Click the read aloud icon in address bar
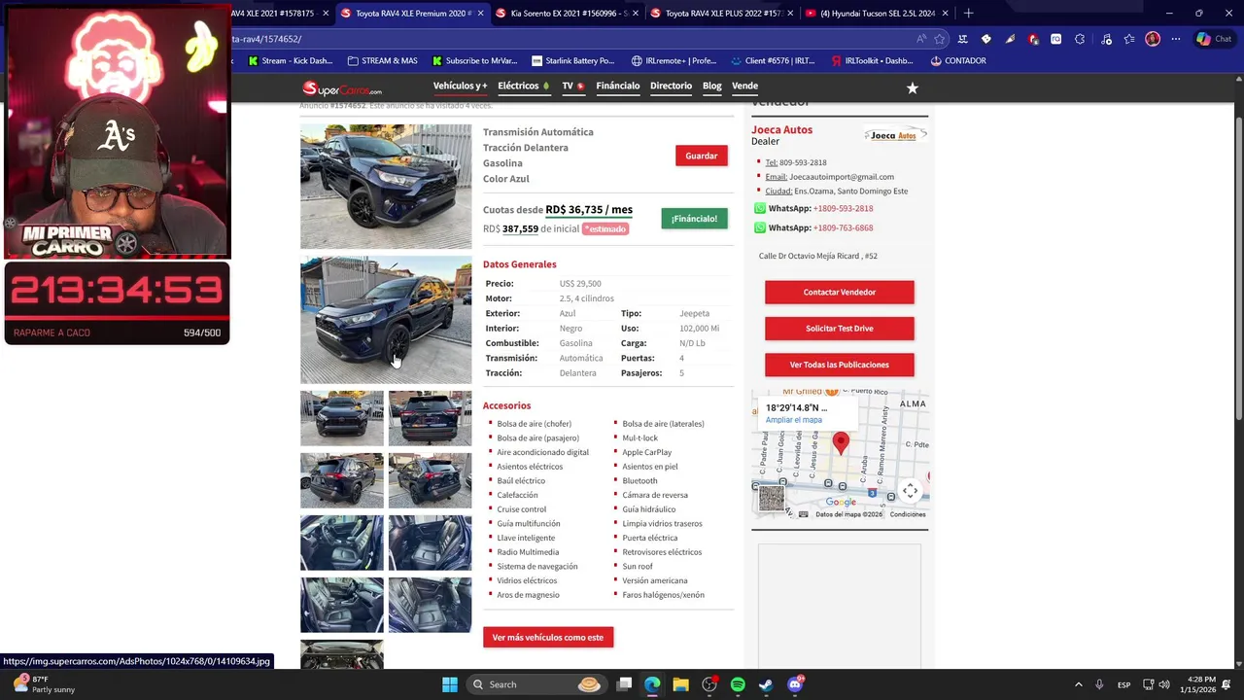The image size is (1244, 700). pos(920,39)
